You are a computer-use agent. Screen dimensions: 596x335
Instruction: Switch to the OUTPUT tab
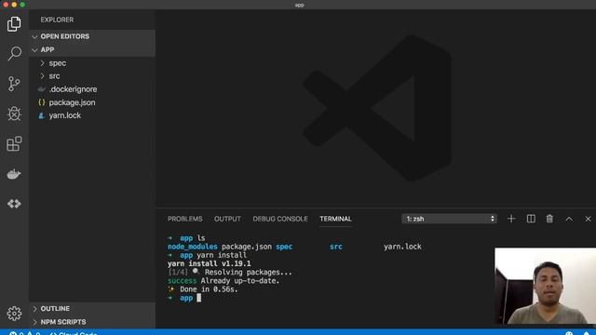(x=227, y=219)
